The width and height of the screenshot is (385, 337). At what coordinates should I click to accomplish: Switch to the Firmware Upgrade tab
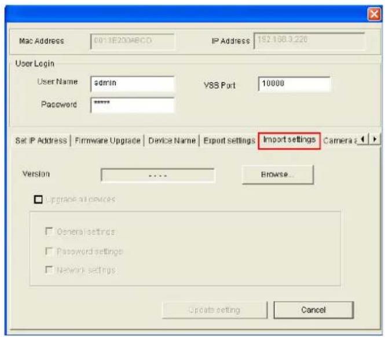click(108, 140)
